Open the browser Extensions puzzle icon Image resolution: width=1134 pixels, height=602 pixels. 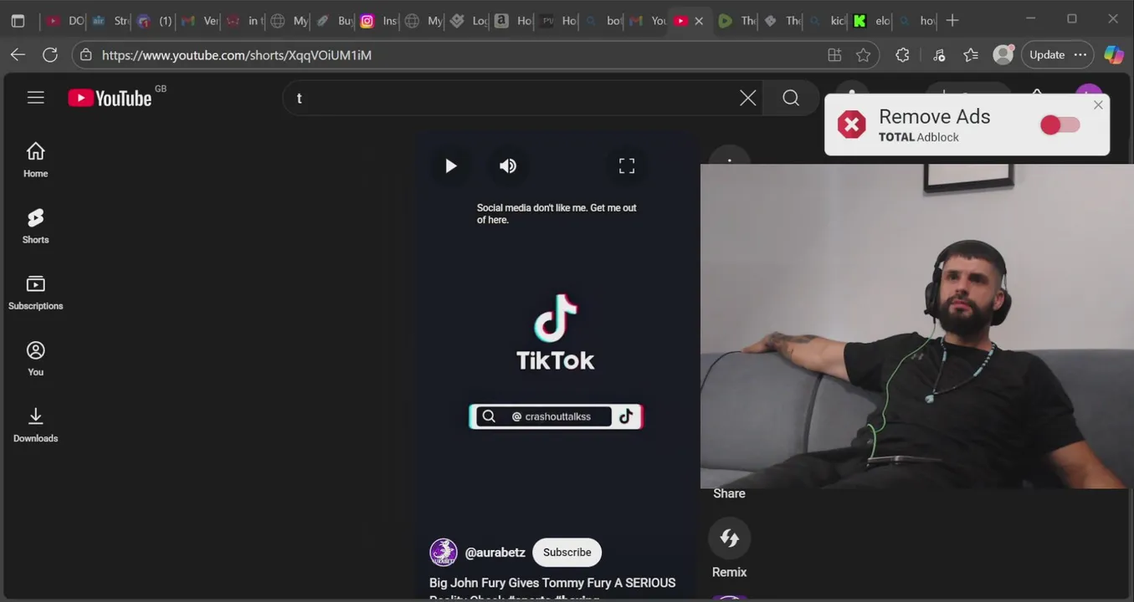point(902,55)
